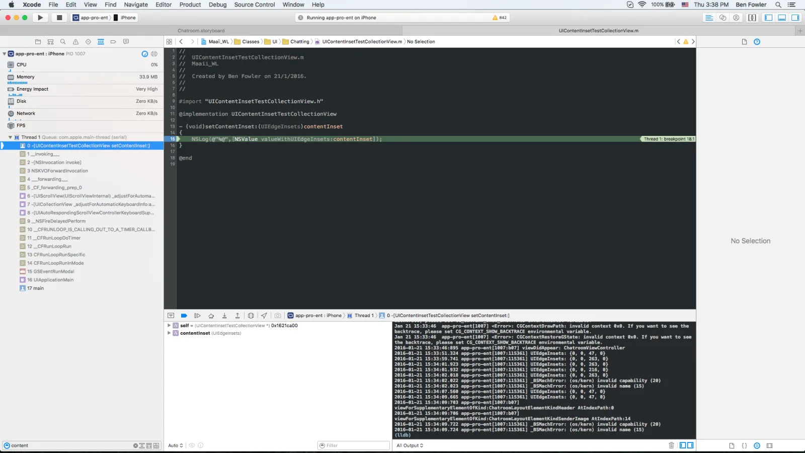Clear the console with the trash icon
The image size is (805, 453).
tap(671, 445)
